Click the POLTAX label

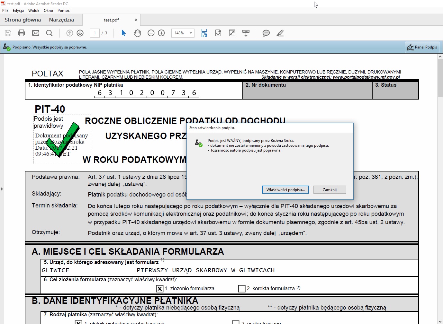48,74
